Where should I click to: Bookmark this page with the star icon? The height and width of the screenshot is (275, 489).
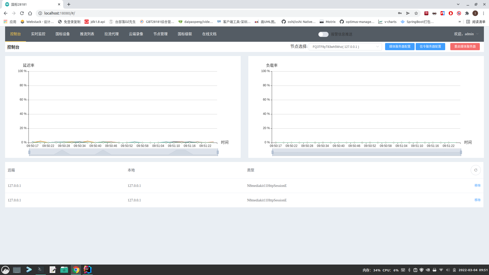click(x=416, y=13)
